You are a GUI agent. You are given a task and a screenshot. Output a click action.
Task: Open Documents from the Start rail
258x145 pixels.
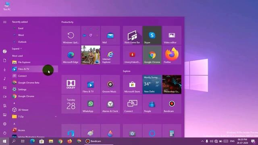(5, 60)
